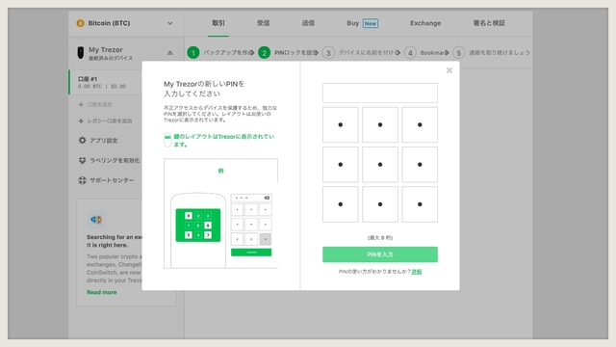Click onboarding step 4 Bookmark
The image size is (616, 347).
pyautogui.click(x=426, y=53)
